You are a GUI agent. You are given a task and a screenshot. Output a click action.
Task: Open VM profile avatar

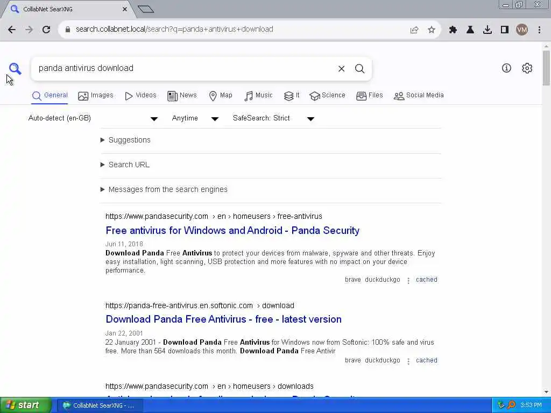522,30
